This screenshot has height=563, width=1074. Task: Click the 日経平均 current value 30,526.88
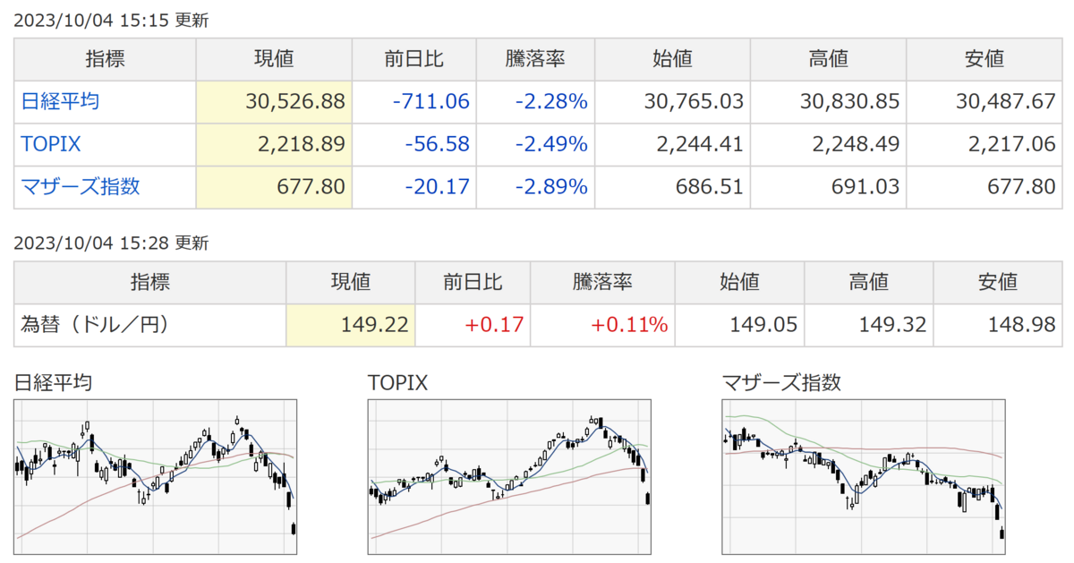point(294,101)
